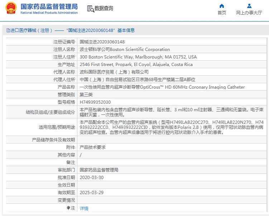Select product name OptiCross HD 60MHz cell

[162, 87]
